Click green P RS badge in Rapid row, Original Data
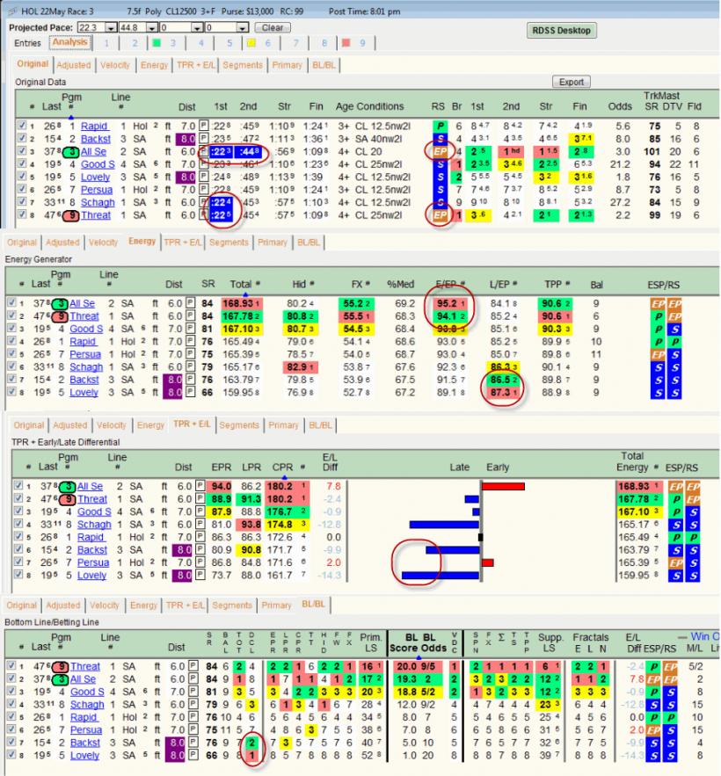This screenshot has height=776, width=721. click(x=440, y=126)
